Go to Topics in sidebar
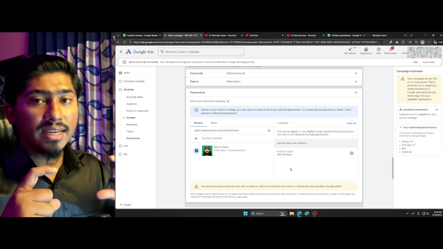443x249 pixels. tap(130, 131)
